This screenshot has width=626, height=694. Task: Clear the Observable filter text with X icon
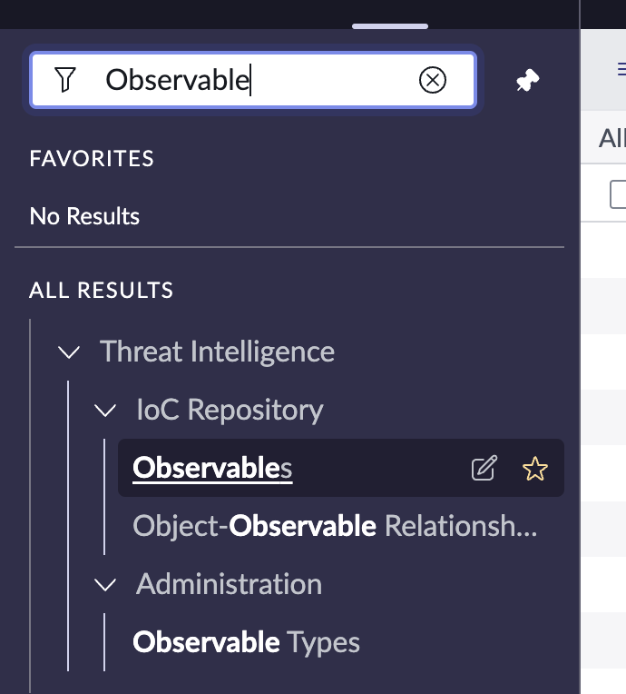pos(433,80)
